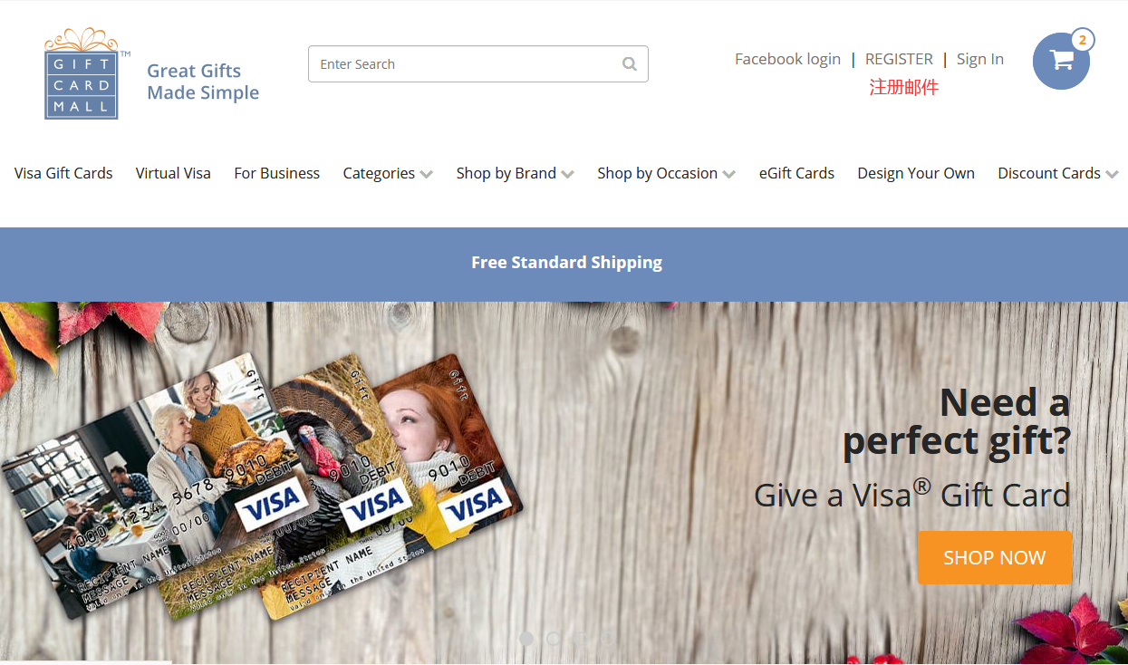Click the Enter Search input field
Viewport: 1128px width, 665px height.
[x=477, y=64]
